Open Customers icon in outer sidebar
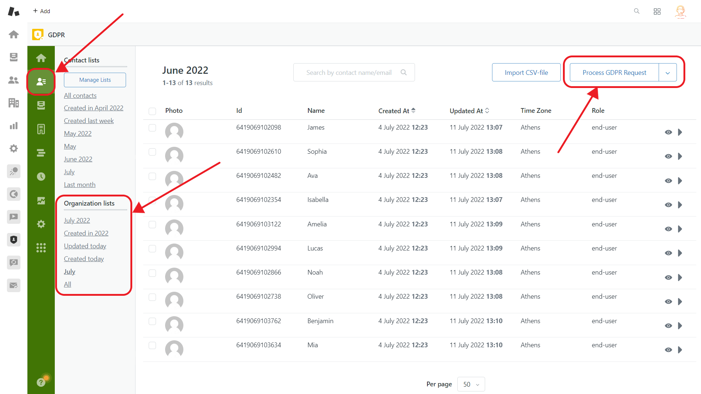This screenshot has width=701, height=394. coord(14,80)
